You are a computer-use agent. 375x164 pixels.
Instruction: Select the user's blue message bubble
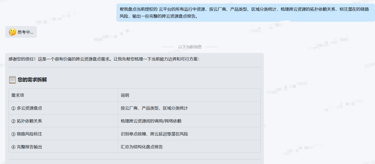245,12
